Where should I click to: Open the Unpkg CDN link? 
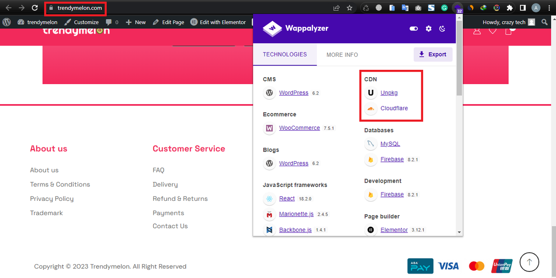[389, 93]
